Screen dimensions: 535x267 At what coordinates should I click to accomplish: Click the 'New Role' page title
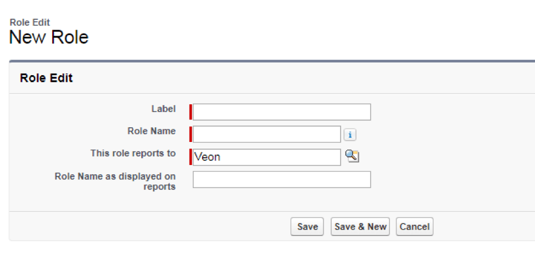49,37
